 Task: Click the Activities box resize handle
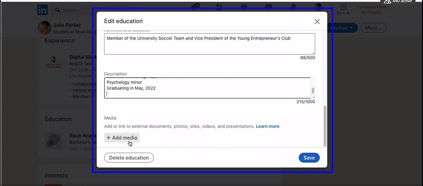click(x=313, y=52)
